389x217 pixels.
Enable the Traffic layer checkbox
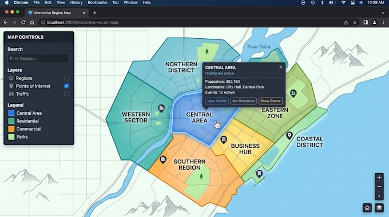(x=66, y=94)
